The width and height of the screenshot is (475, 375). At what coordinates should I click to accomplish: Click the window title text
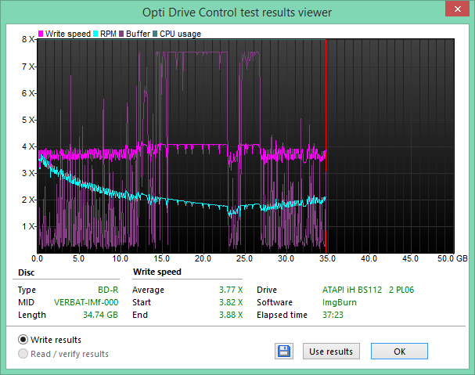(x=237, y=13)
